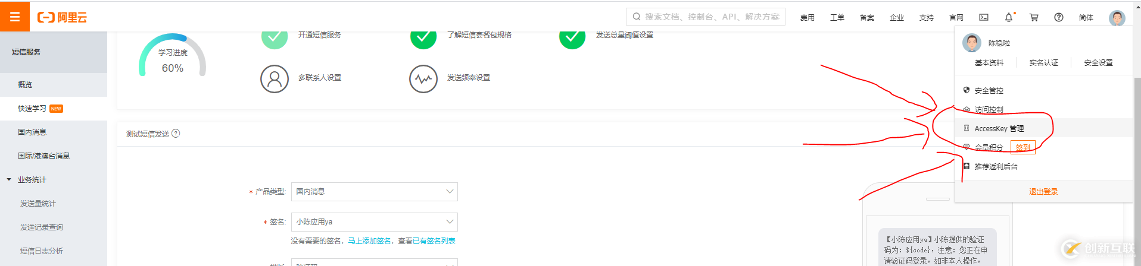Switch language via 简体
The width and height of the screenshot is (1141, 266).
[x=1086, y=17]
